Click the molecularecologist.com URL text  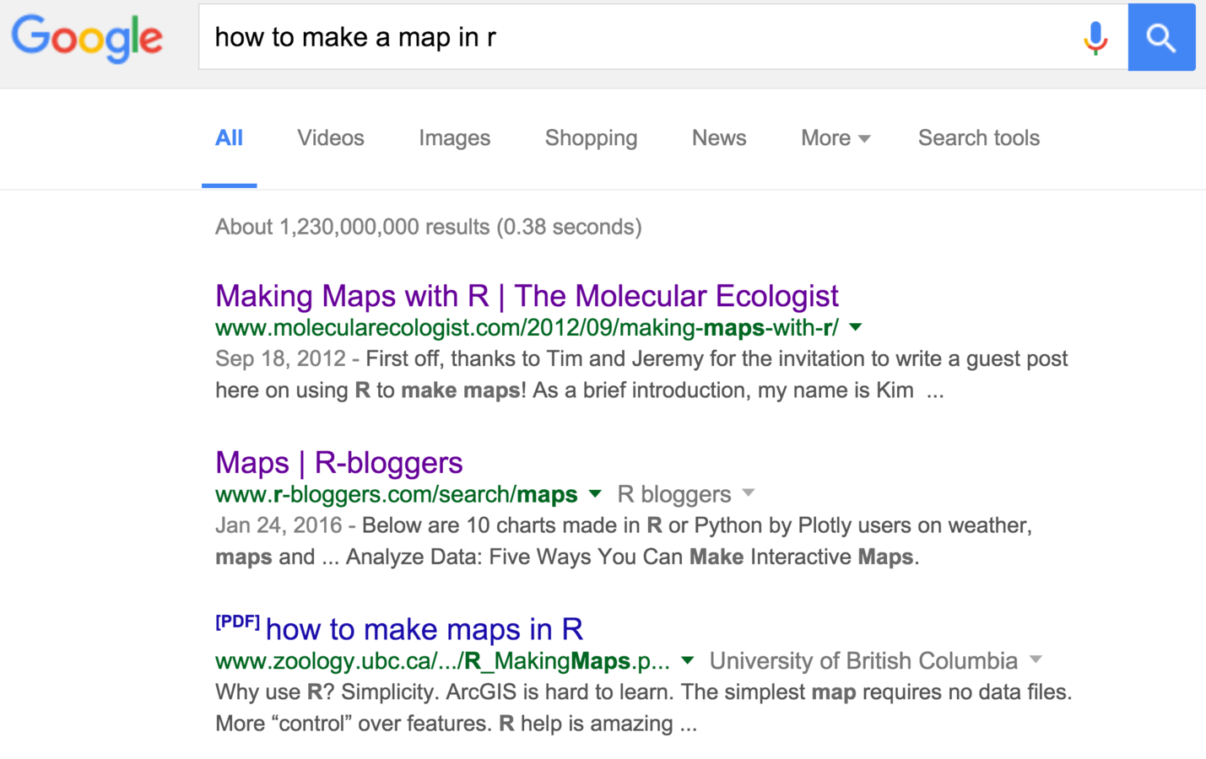click(527, 327)
